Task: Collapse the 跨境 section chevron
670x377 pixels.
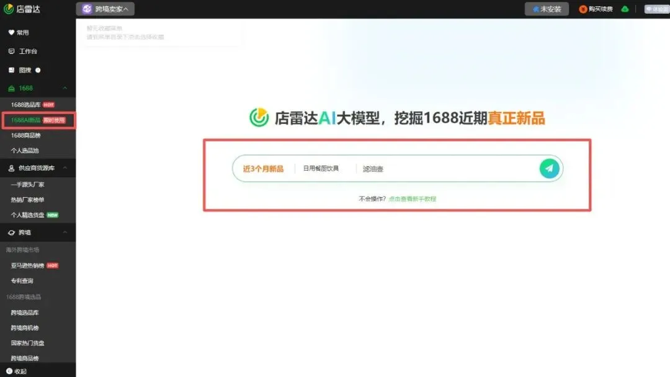Action: pos(65,233)
